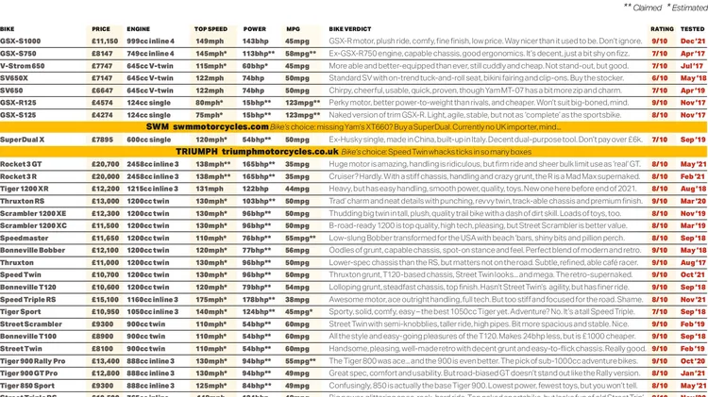Select the Speed Twin bike name
708x397 pixels.
21,274
